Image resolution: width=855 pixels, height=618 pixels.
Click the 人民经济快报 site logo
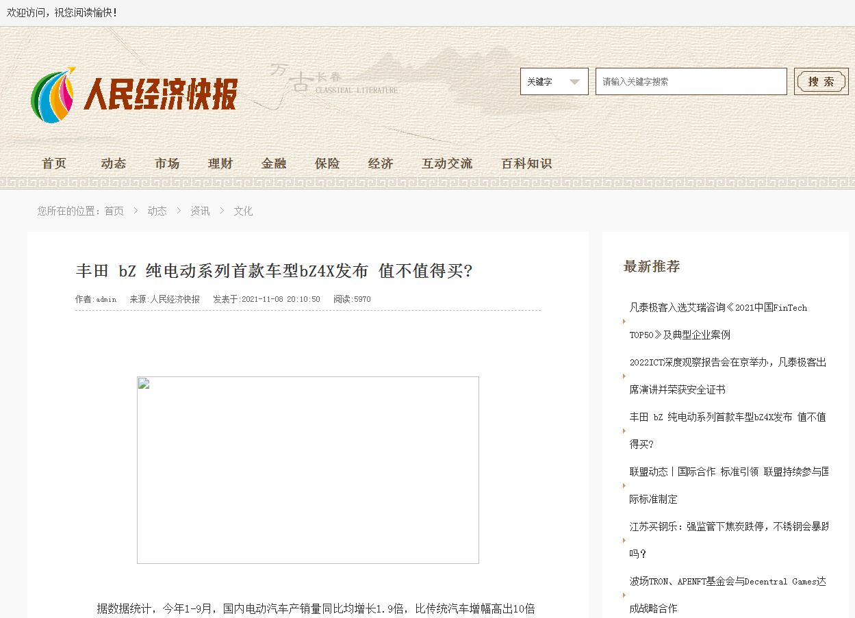tap(134, 95)
